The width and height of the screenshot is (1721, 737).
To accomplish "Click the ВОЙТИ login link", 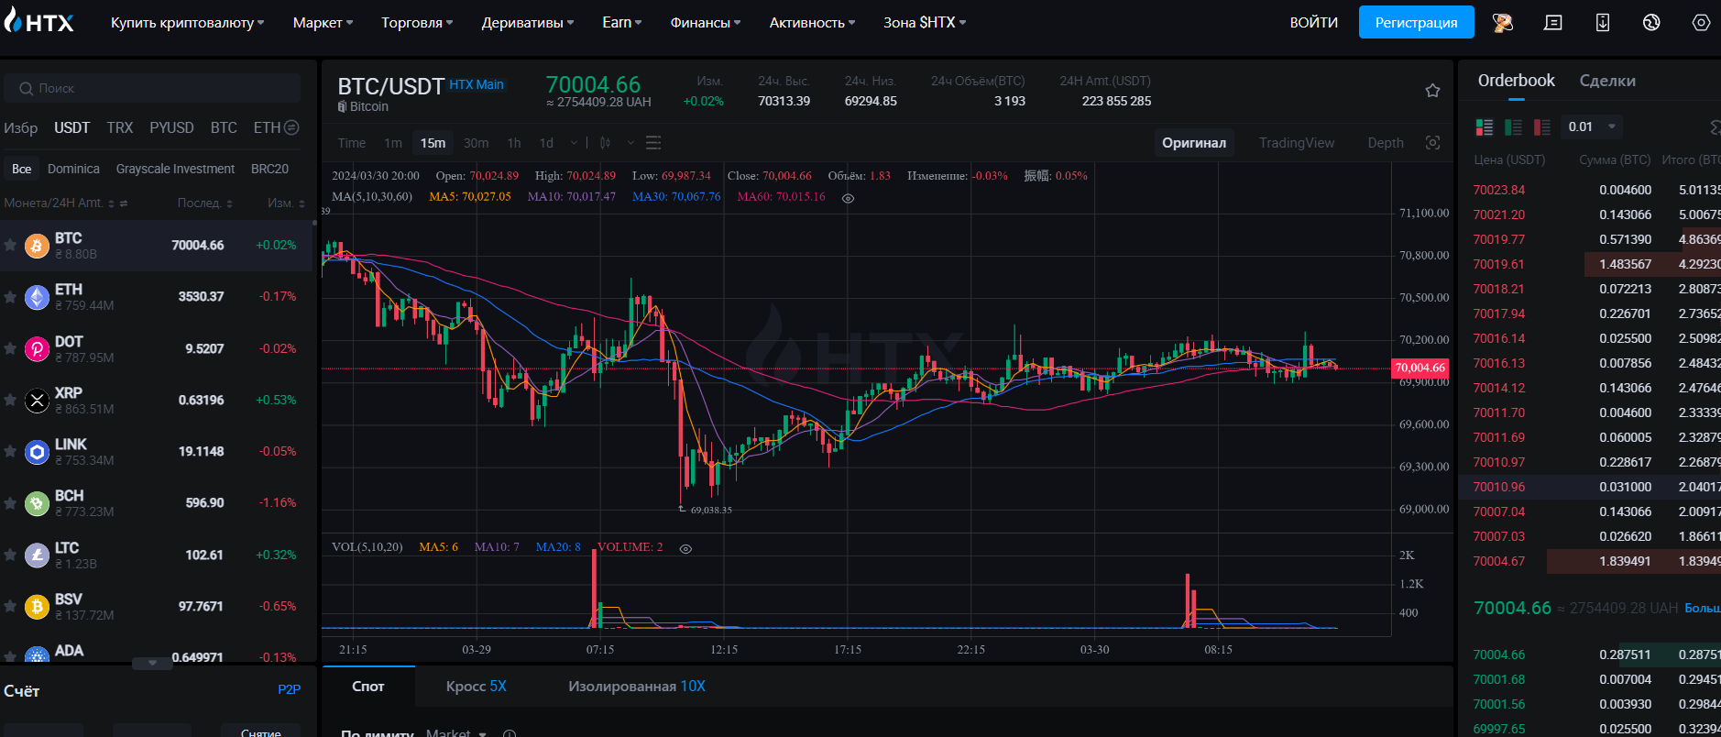I will point(1313,22).
